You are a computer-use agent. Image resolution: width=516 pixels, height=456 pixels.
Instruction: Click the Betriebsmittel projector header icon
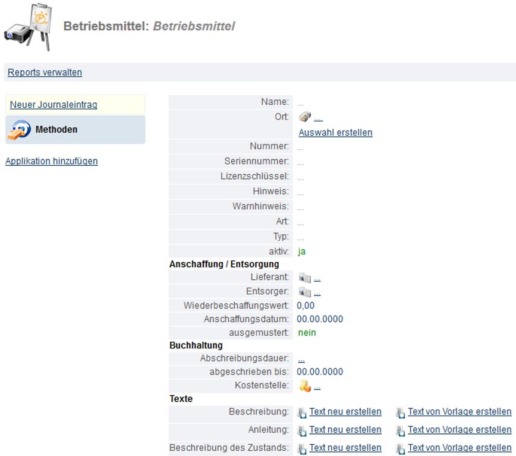28,28
